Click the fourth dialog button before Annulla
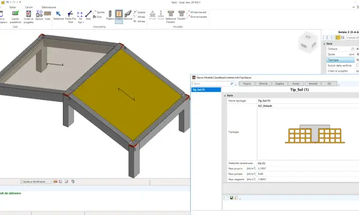Screen dimensions: 359x215 tap(296, 84)
